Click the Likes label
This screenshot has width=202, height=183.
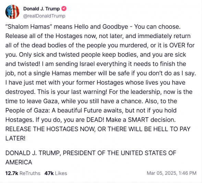(61, 173)
